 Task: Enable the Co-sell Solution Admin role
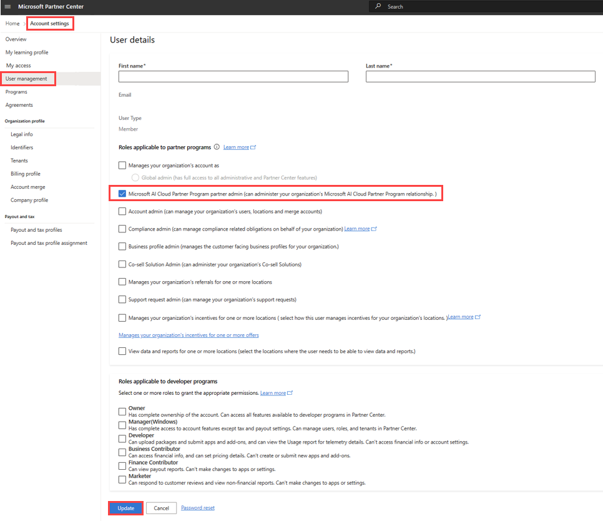pos(122,264)
